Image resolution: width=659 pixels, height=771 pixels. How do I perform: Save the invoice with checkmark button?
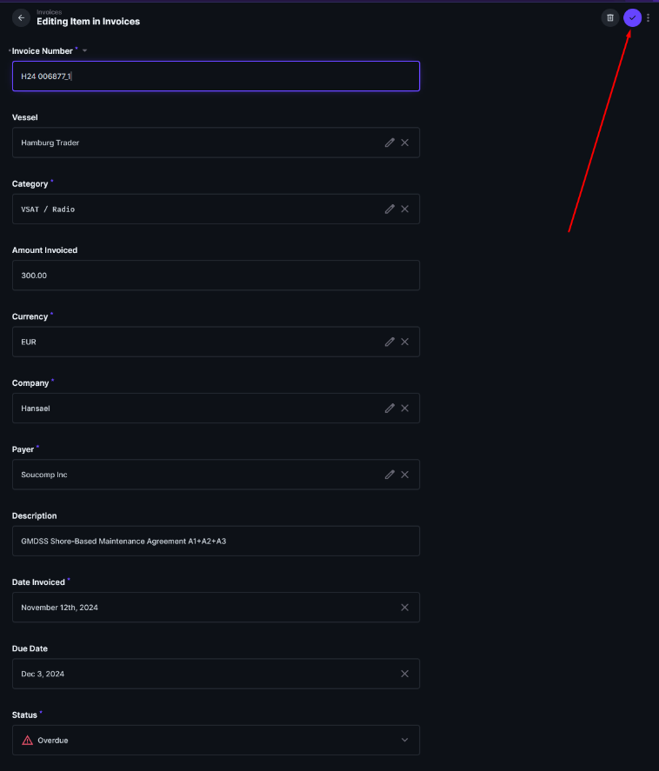633,17
